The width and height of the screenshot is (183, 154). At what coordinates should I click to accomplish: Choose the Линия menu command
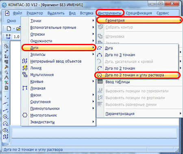(x=59, y=68)
